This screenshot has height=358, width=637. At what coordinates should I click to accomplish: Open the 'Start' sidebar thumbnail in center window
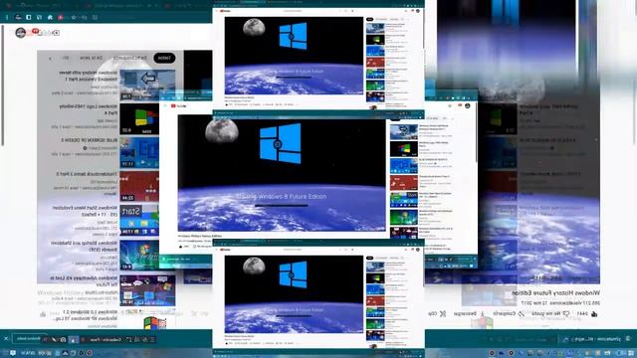404,200
